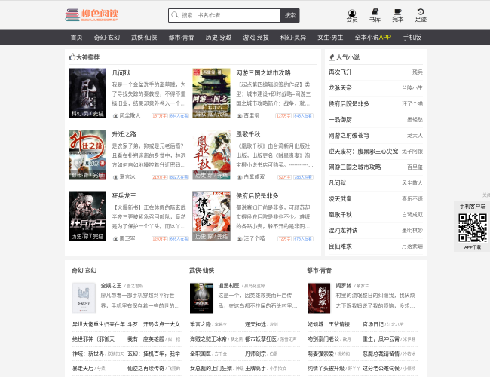Click the magnifier icon in search box
Image resolution: width=490 pixels, height=377 pixels.
pos(175,14)
